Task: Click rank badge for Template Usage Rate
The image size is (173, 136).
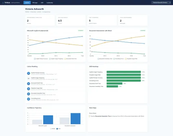Action: 28,89
